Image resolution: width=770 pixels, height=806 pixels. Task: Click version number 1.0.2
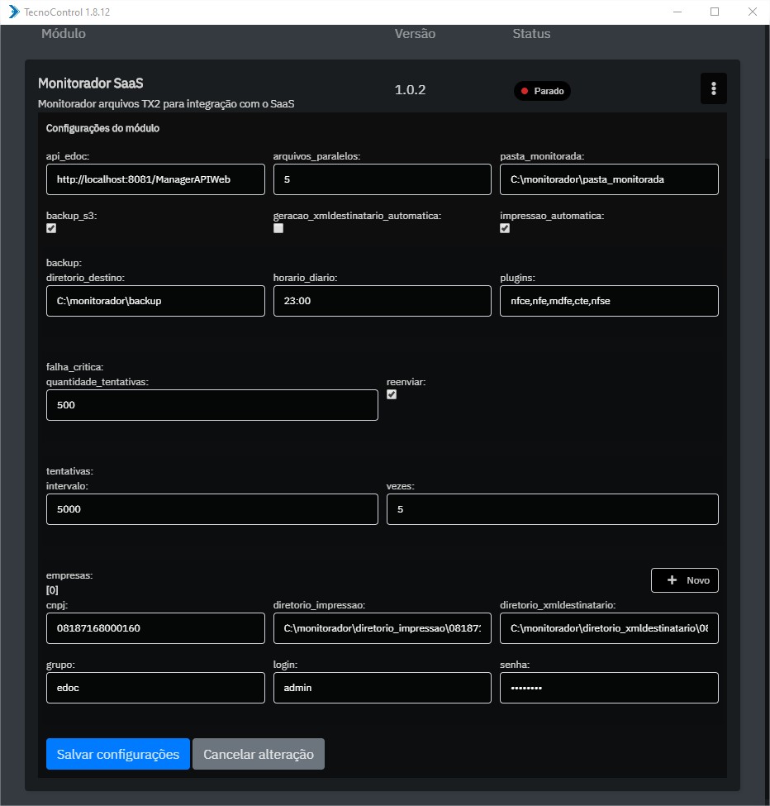point(410,90)
